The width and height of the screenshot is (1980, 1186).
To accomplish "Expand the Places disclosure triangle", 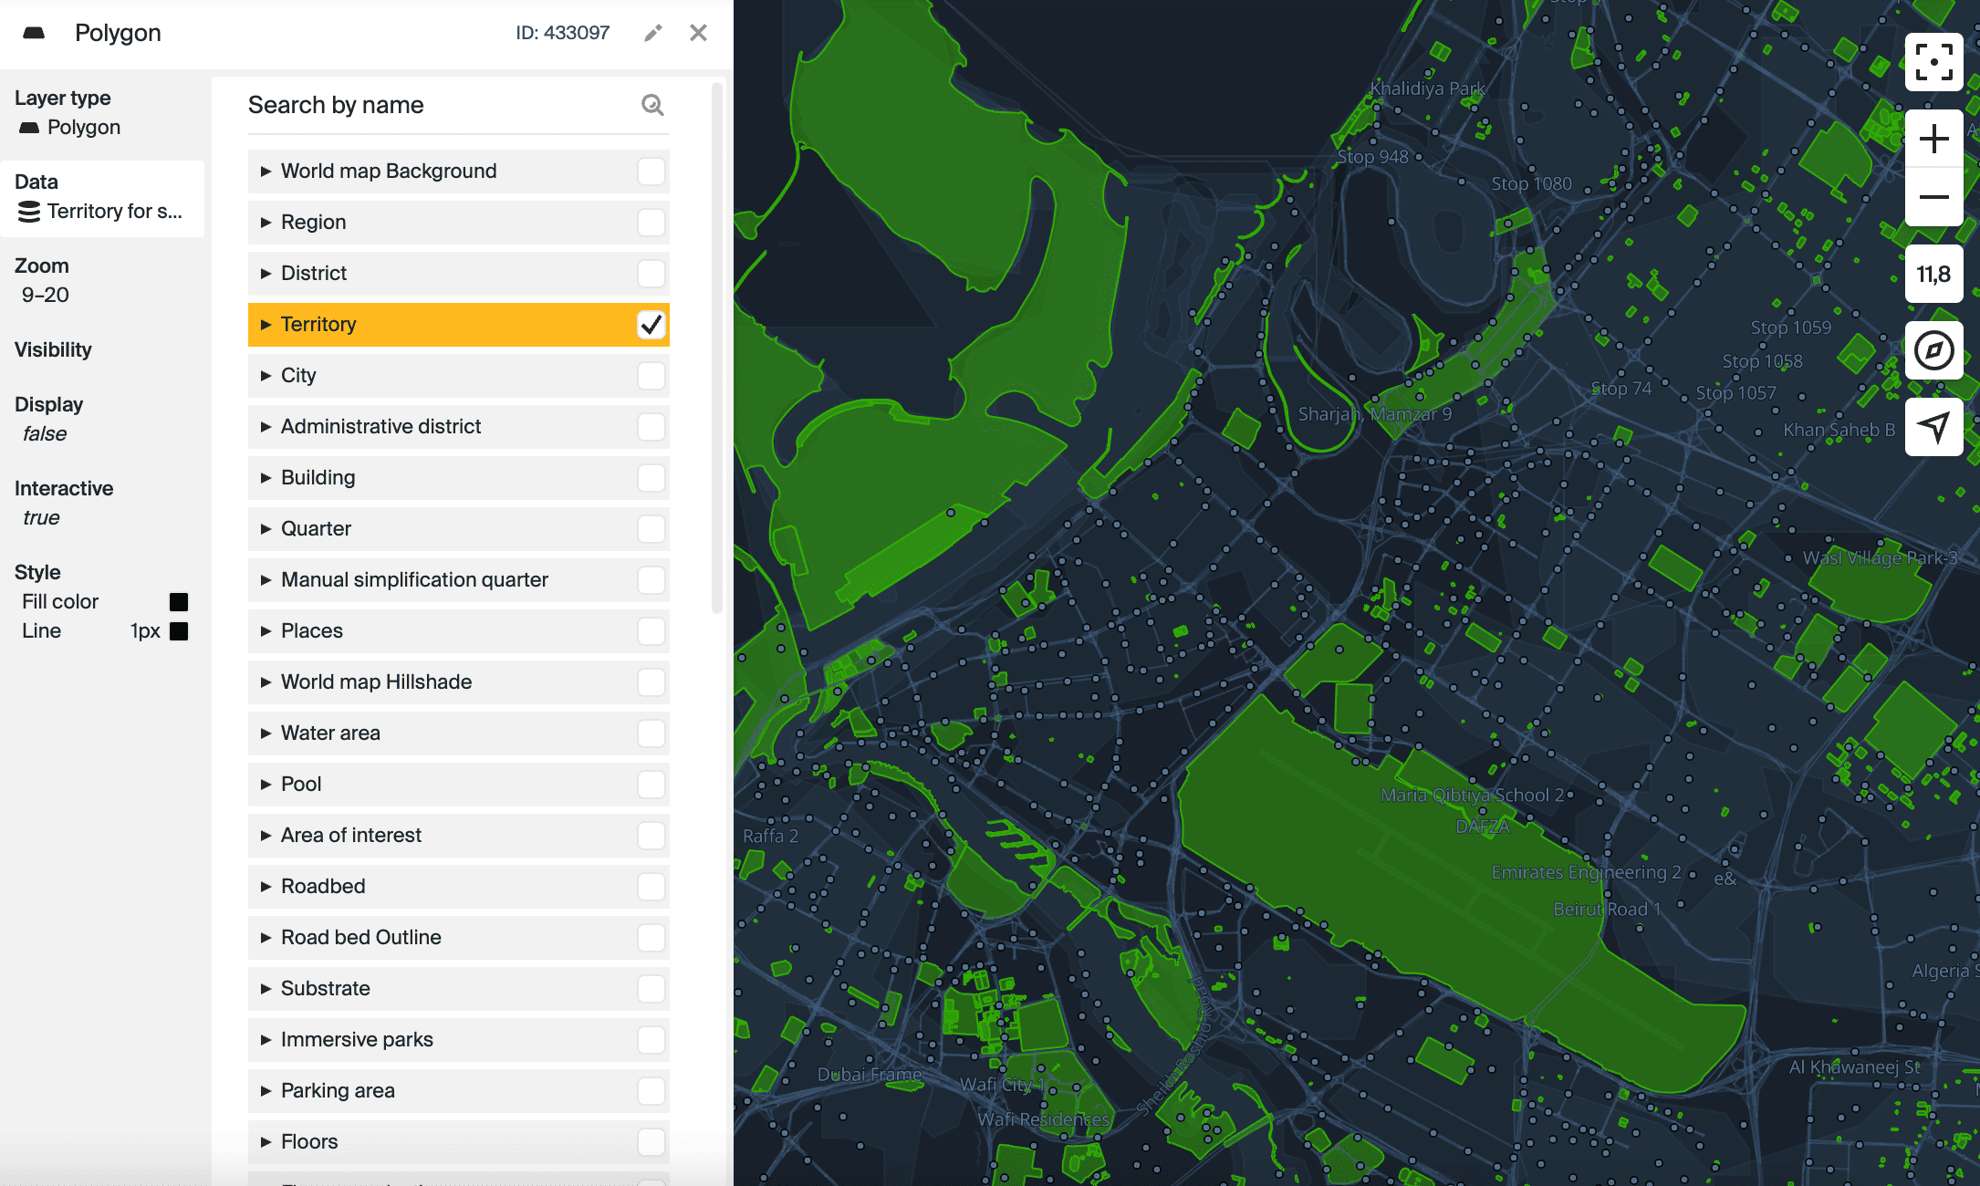I will point(266,631).
